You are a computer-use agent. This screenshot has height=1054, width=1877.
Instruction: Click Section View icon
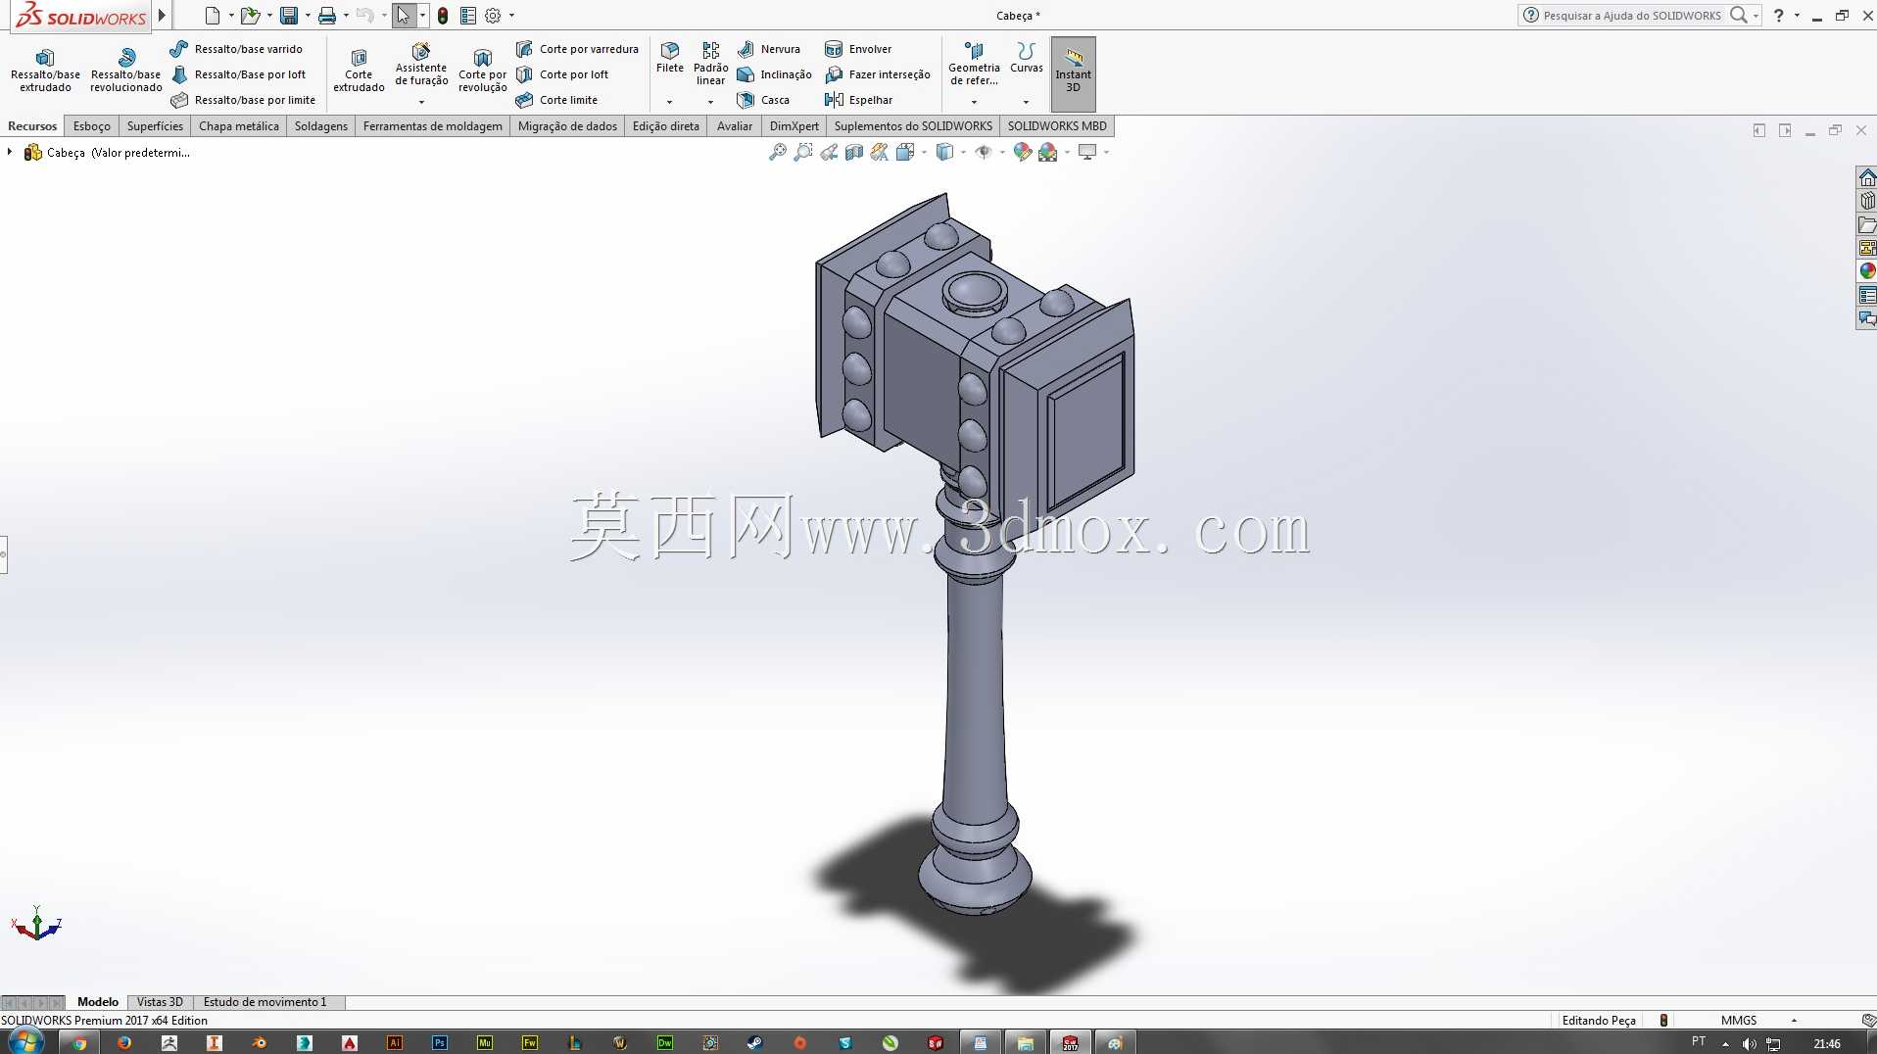854,152
